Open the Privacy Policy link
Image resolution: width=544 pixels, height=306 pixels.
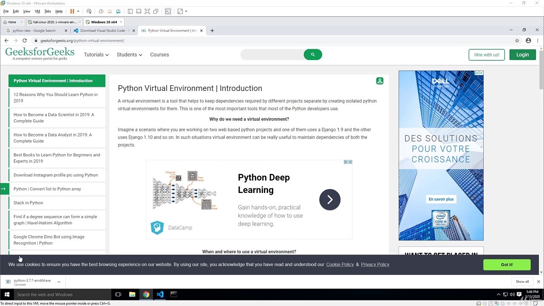point(375,265)
